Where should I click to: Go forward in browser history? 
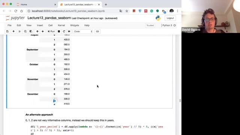point(10,11)
